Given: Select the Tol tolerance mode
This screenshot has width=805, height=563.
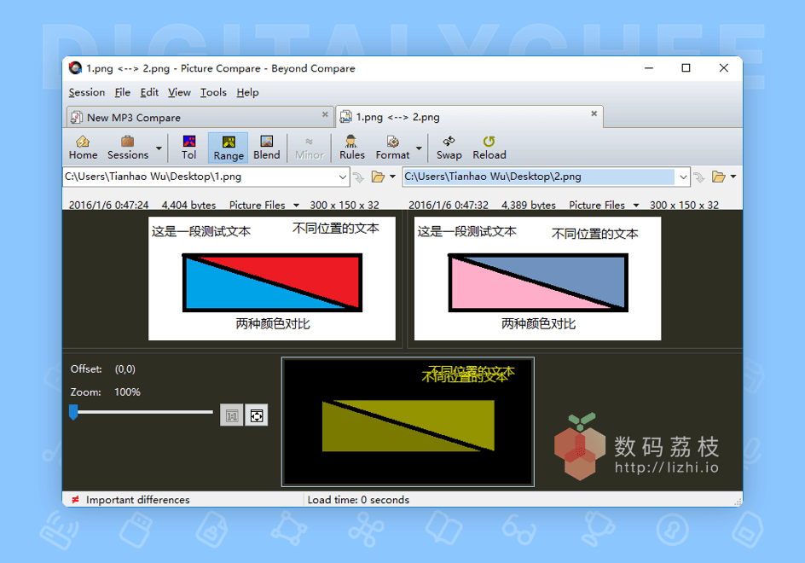Looking at the screenshot, I should click(189, 148).
